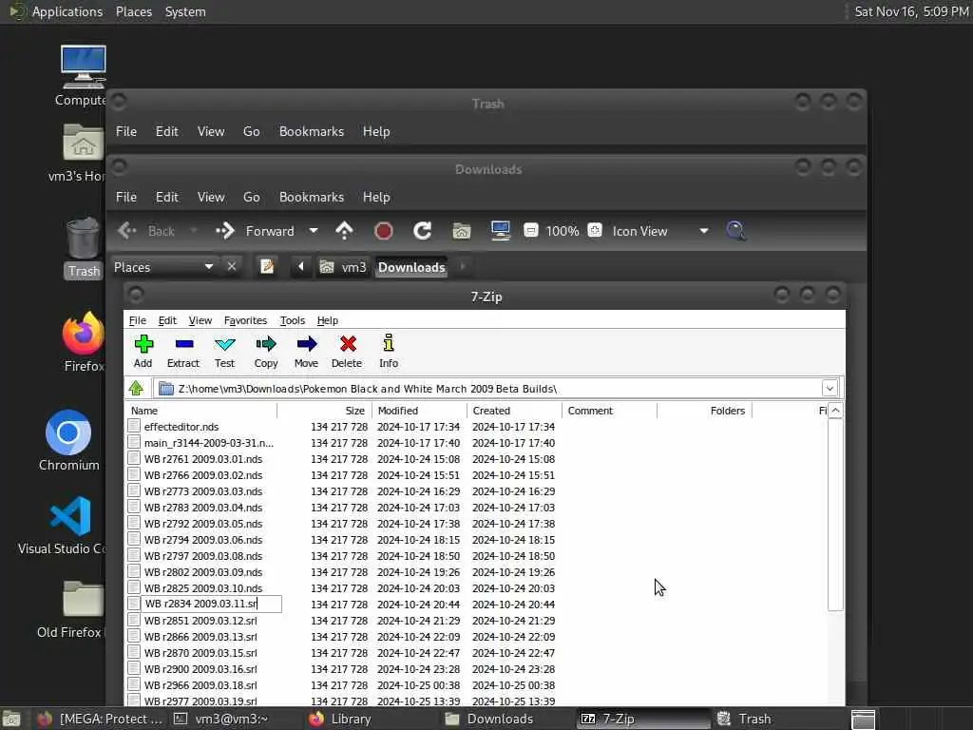Sort by Created column header
Image resolution: width=973 pixels, height=730 pixels.
(514, 411)
